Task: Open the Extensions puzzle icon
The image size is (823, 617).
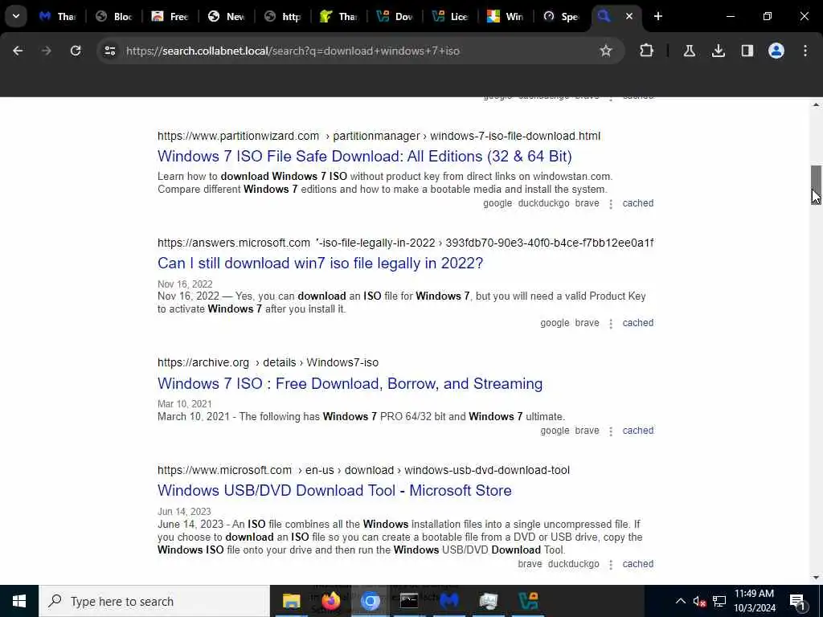Action: click(x=647, y=51)
